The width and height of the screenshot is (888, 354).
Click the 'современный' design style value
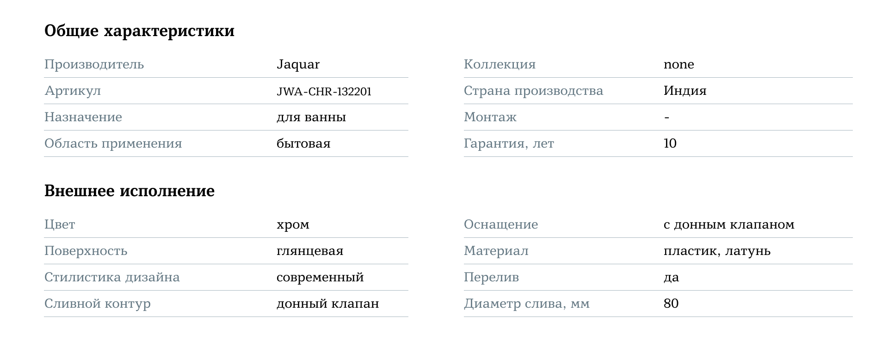click(x=320, y=277)
